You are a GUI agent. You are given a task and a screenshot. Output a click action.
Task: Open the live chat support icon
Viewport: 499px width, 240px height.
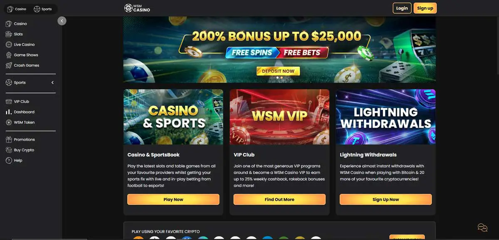482,228
